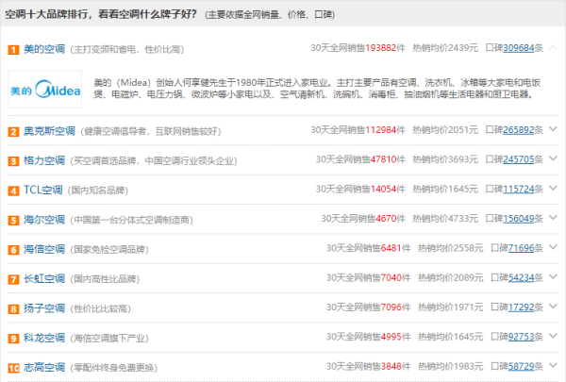Image resolution: width=566 pixels, height=382 pixels.
Task: Expand the 长虹空调 row chevron
Action: click(553, 277)
